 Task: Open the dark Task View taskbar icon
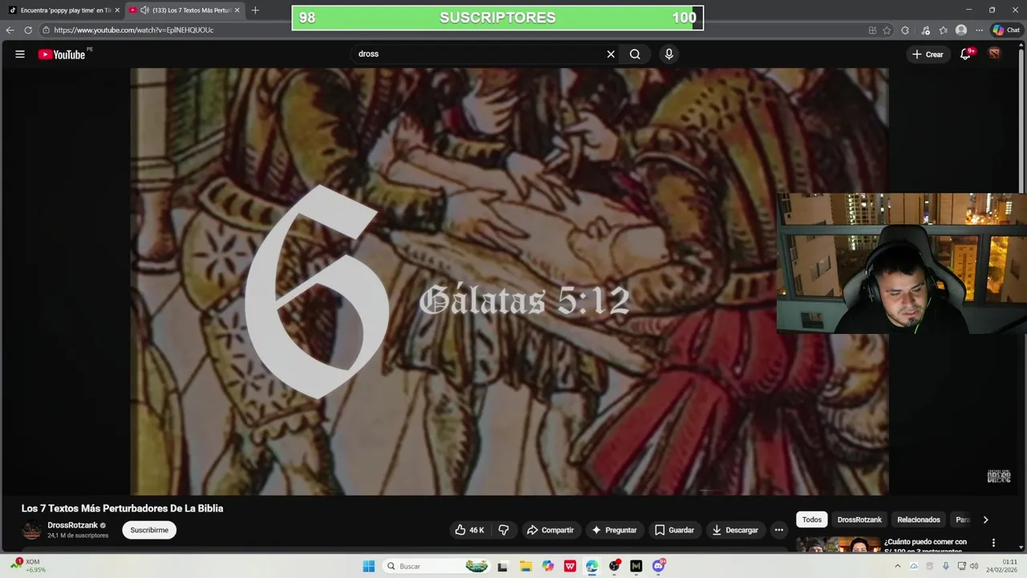[503, 566]
